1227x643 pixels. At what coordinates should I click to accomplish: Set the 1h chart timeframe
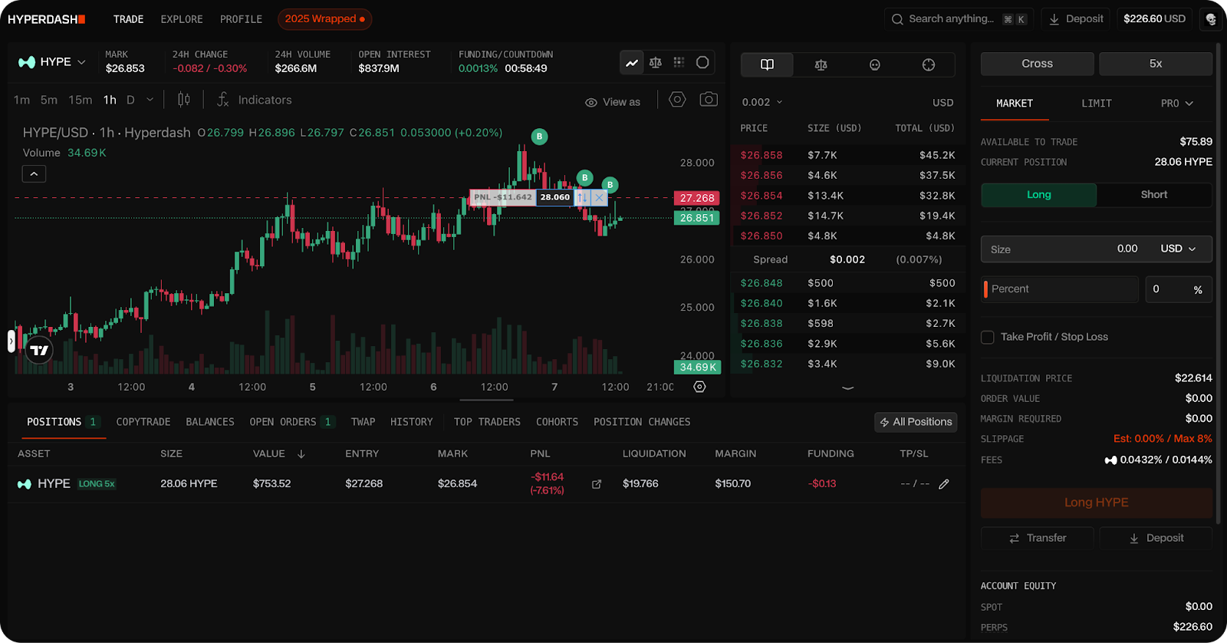[110, 100]
